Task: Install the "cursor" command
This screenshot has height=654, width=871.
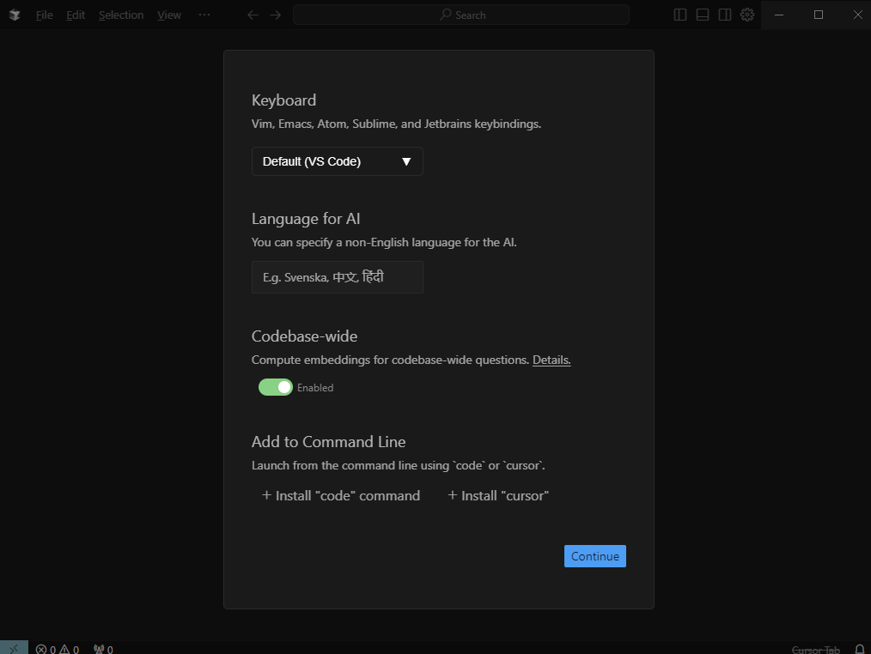Action: click(498, 496)
